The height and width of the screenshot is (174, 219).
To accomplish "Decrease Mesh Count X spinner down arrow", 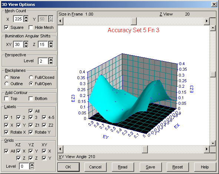I will coord(26,20).
